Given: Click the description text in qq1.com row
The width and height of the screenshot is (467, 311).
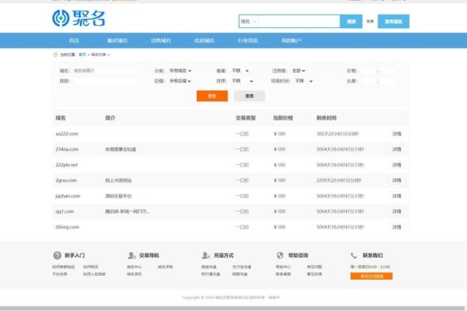Looking at the screenshot, I should [127, 211].
